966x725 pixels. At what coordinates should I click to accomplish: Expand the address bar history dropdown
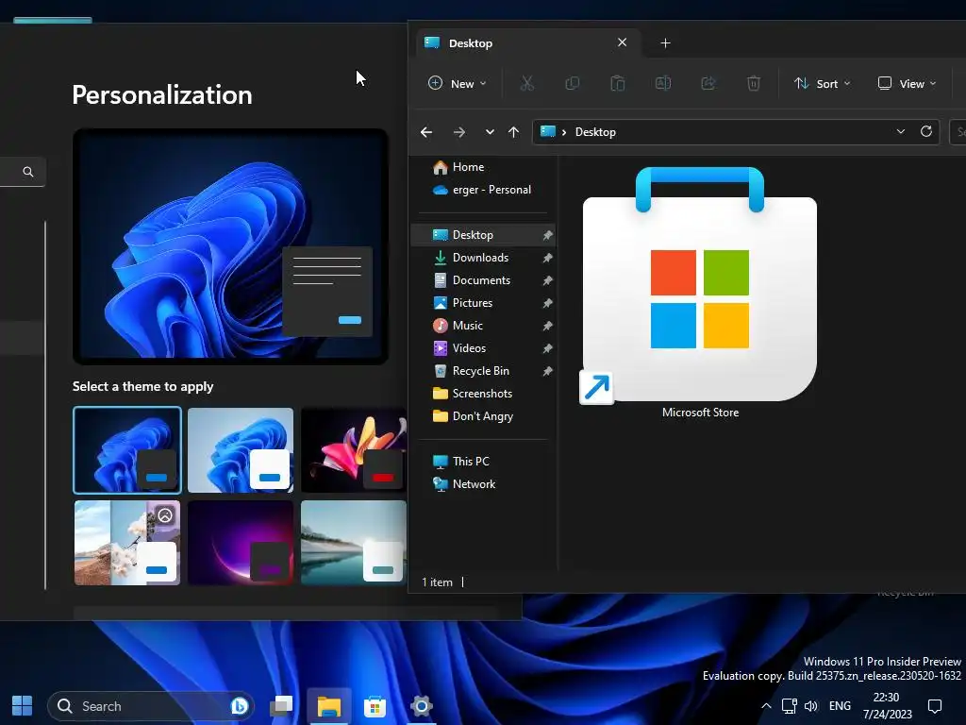point(901,131)
